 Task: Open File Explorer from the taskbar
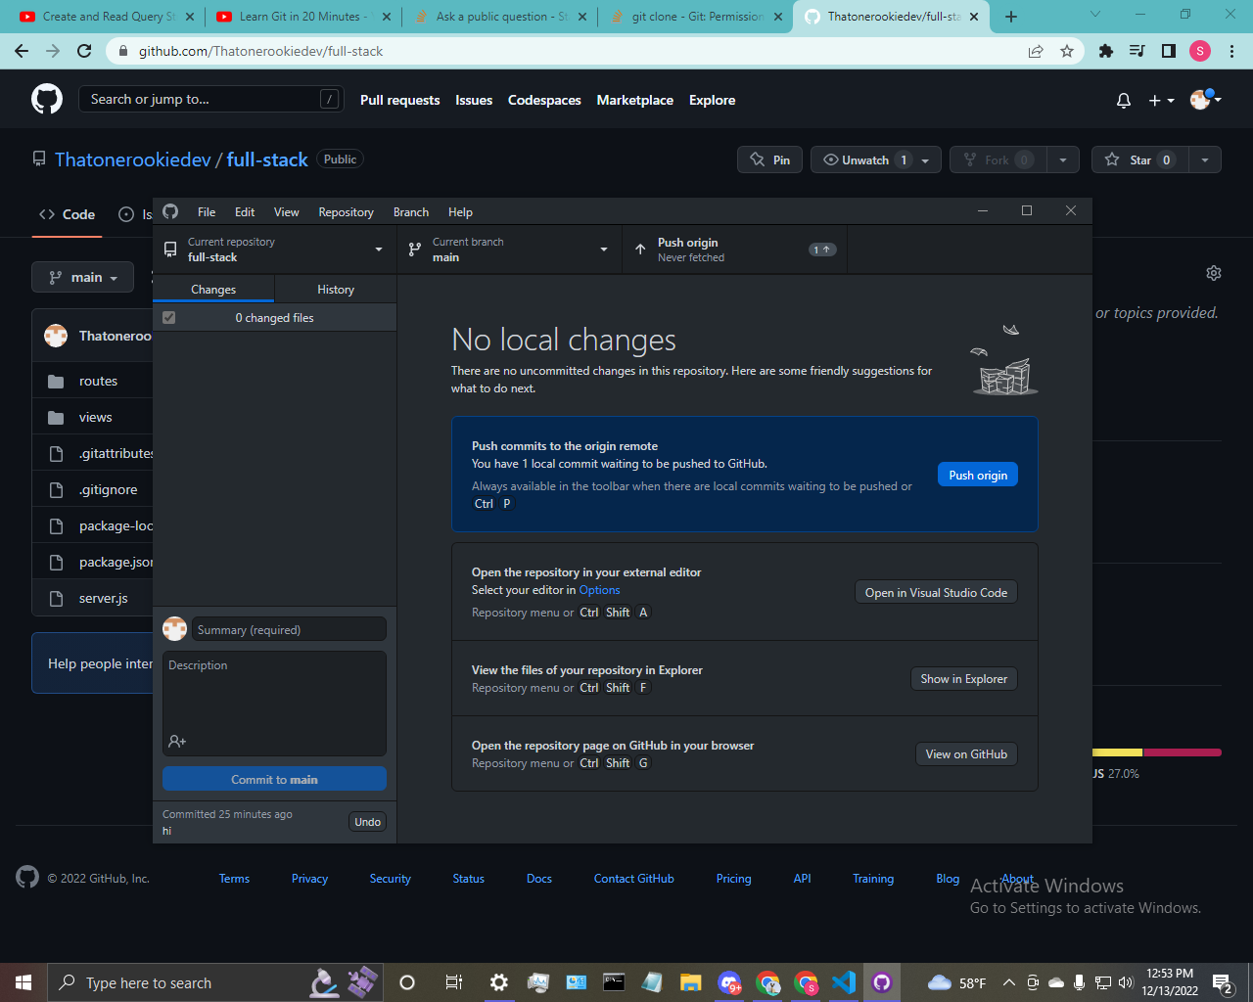tap(691, 982)
